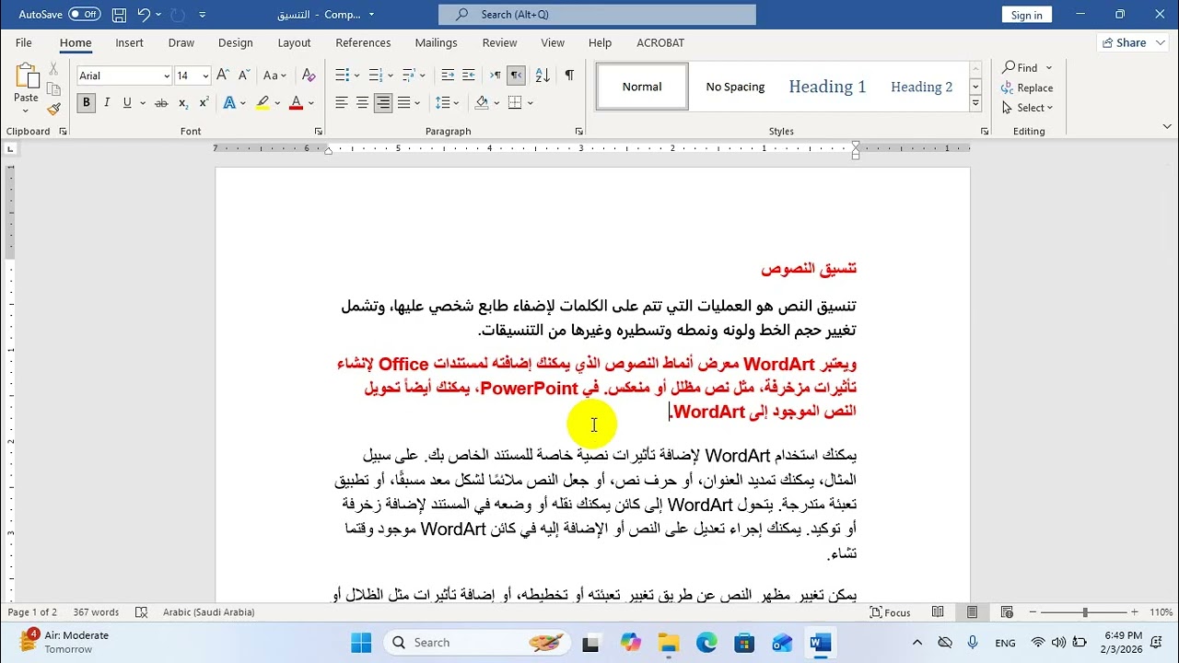Open the bullets list dropdown arrow

(358, 76)
